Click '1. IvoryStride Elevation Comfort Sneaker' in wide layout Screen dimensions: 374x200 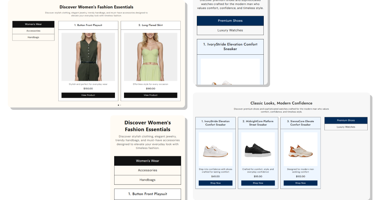coord(215,123)
